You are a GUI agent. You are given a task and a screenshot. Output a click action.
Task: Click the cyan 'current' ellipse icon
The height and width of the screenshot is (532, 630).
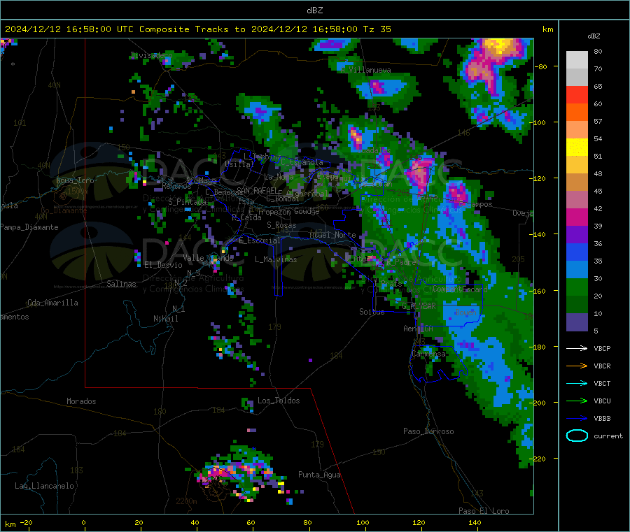tap(577, 436)
